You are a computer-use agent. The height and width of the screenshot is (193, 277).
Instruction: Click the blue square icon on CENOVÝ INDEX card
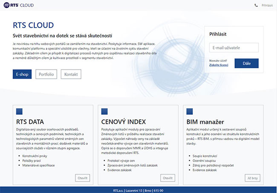(104, 111)
